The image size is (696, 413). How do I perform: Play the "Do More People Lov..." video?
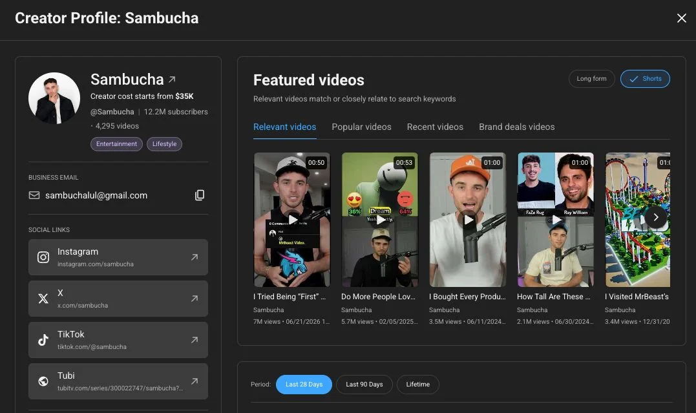[x=381, y=219]
